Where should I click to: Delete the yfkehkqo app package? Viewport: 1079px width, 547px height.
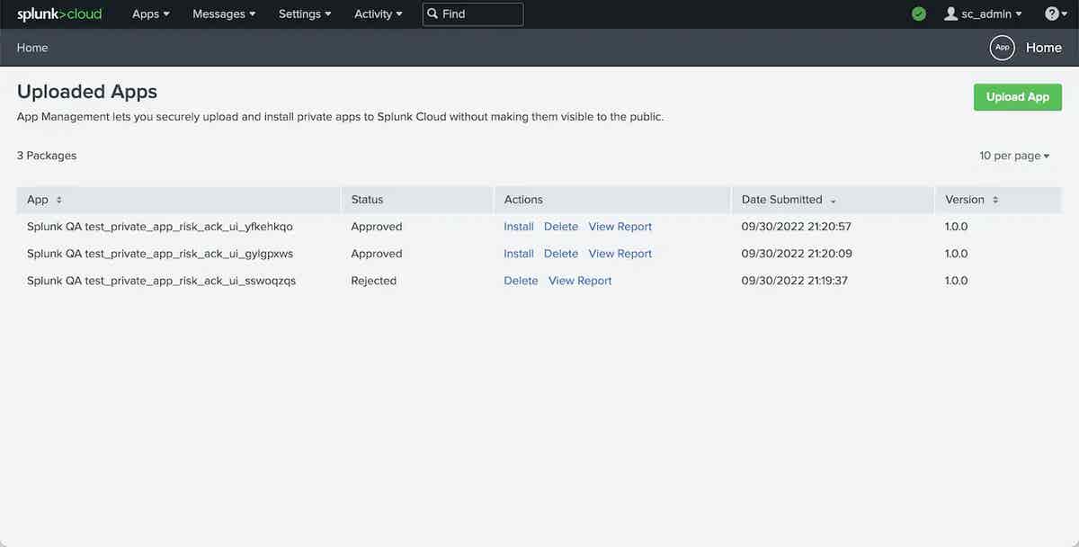point(561,227)
